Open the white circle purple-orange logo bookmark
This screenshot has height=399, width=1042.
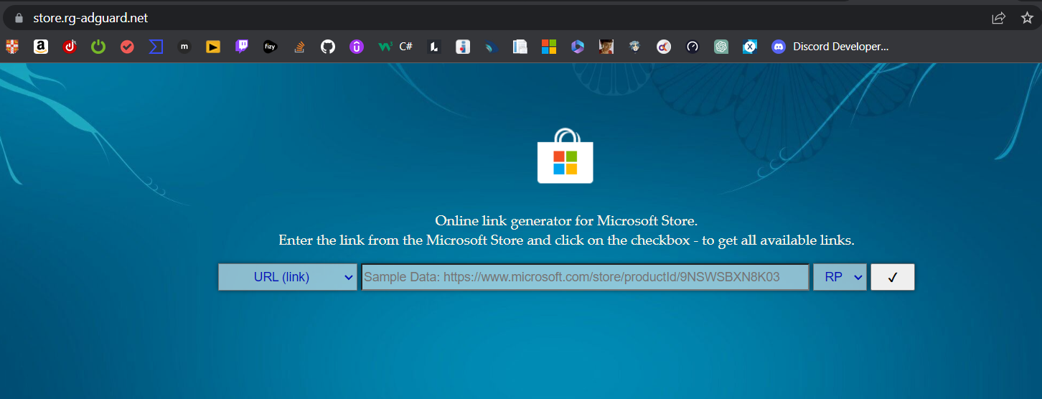(664, 47)
